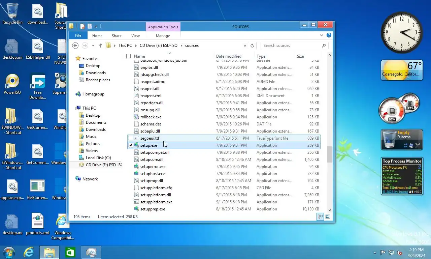Open the Manage ribbon tab
Screen dimensions: 431x259
(163, 36)
